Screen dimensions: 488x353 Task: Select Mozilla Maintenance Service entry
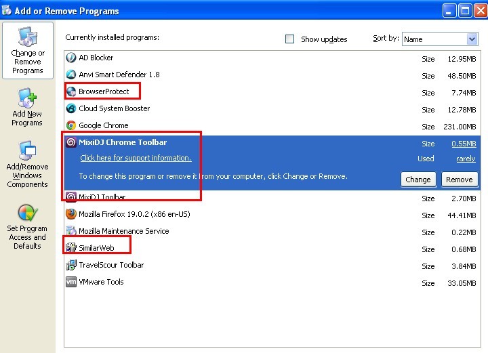point(124,231)
